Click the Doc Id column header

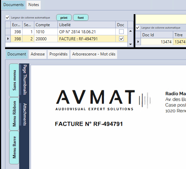tap(157, 35)
